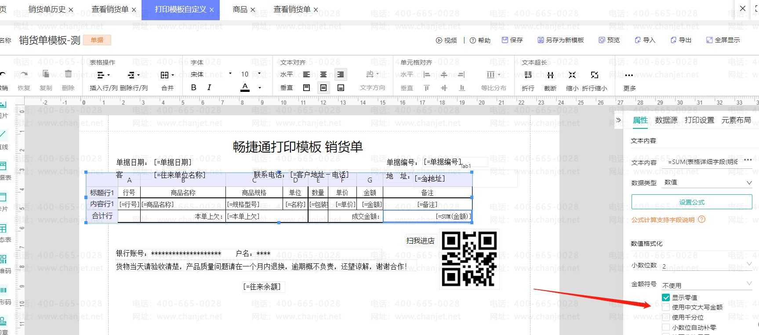Viewport: 759px width, 335px height.
Task: Click the shrink text (缩小) icon
Action: click(x=572, y=75)
